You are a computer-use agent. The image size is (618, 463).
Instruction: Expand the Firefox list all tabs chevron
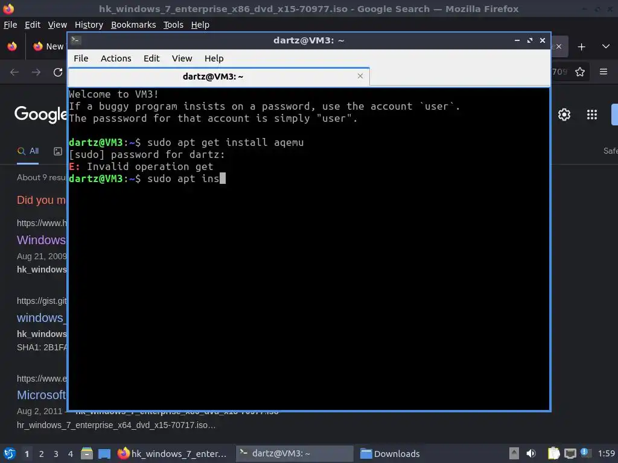click(x=606, y=46)
